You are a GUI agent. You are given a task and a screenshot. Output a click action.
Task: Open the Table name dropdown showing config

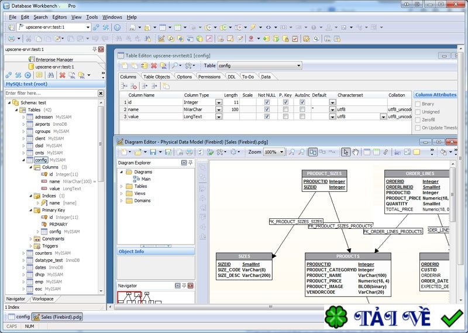click(298, 66)
